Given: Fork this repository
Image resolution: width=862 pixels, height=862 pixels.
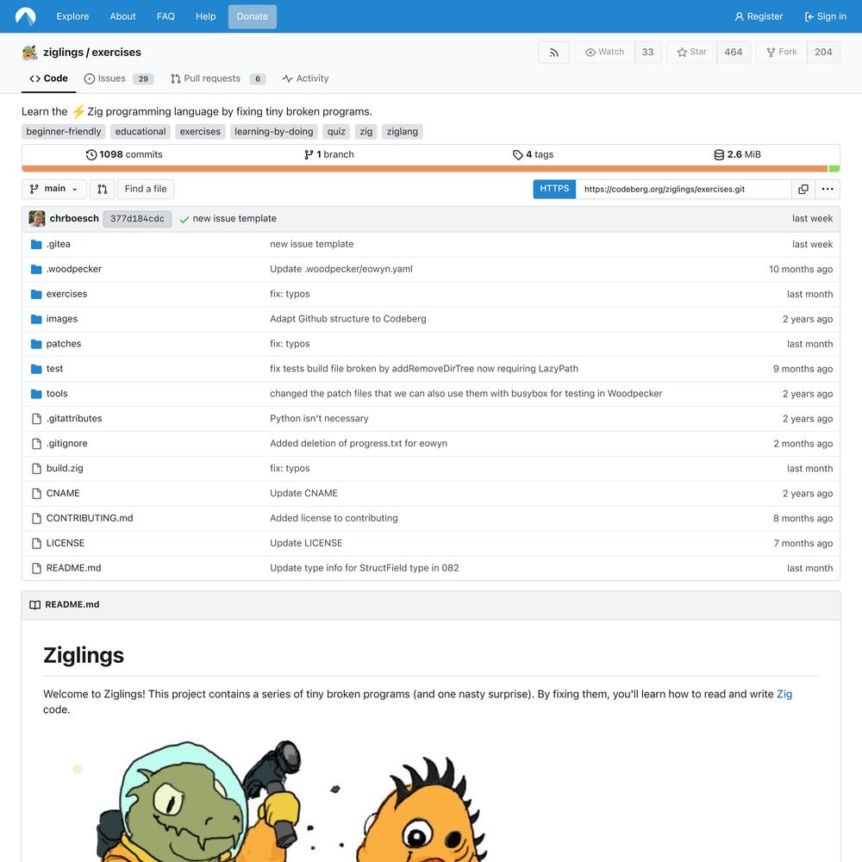Looking at the screenshot, I should point(781,53).
